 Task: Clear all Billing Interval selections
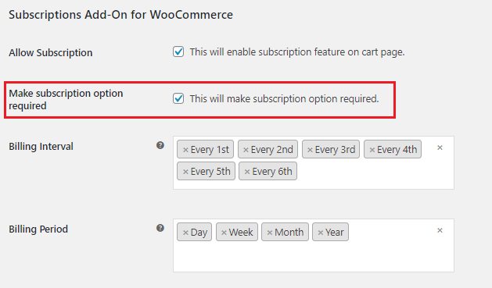(x=440, y=148)
